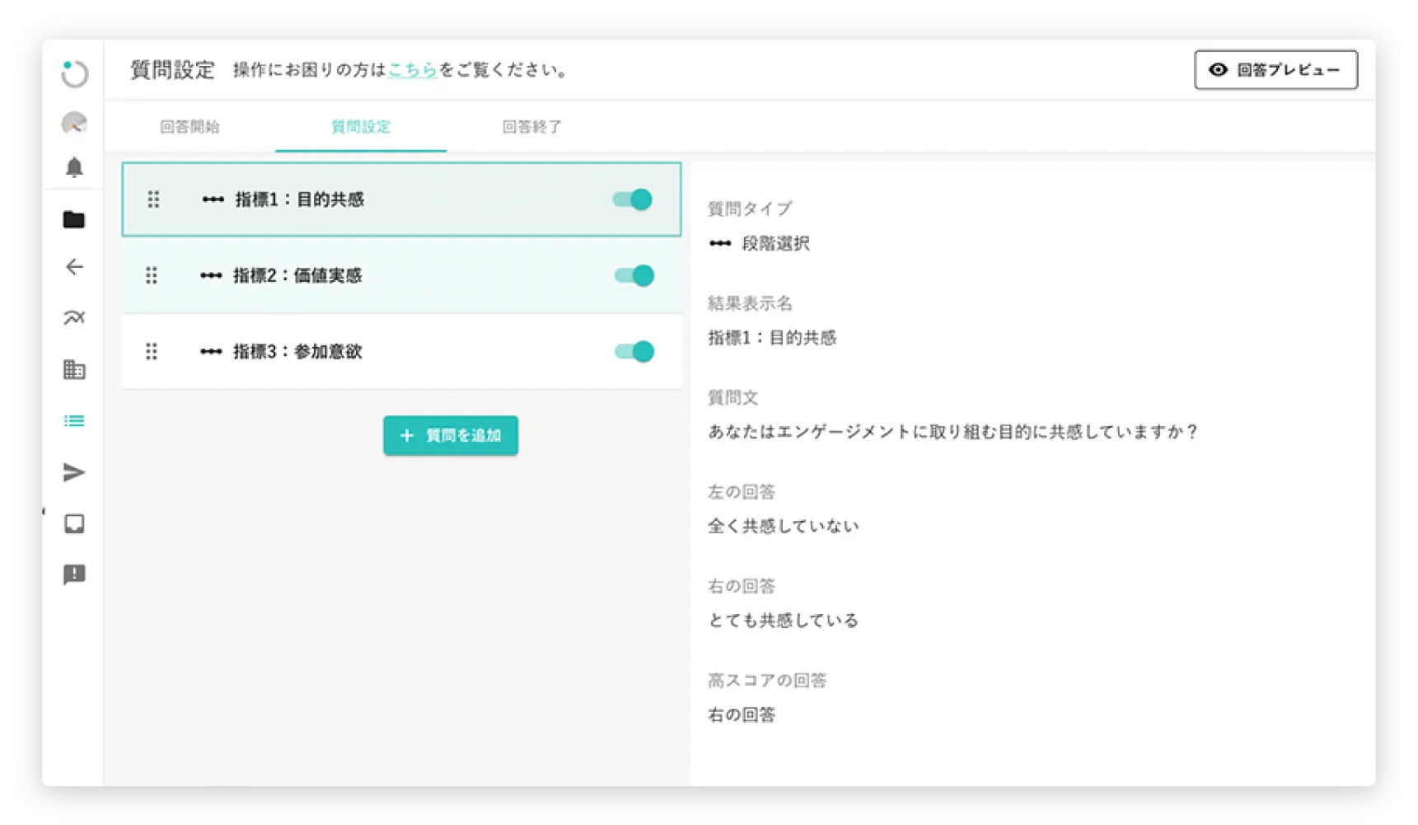Click the 段階選択 question type icon

pyautogui.click(x=720, y=243)
